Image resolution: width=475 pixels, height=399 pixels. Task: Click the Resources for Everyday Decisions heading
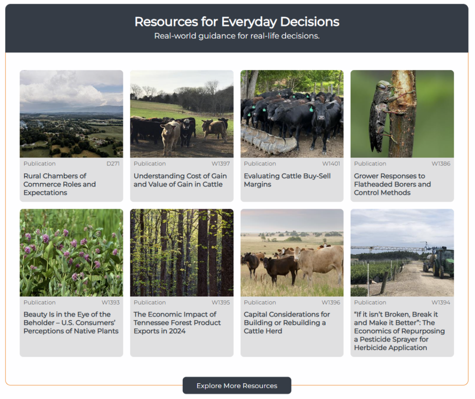pyautogui.click(x=237, y=22)
